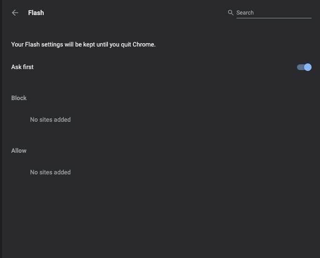Click the Flash page title
The width and height of the screenshot is (320, 258).
pyautogui.click(x=36, y=13)
